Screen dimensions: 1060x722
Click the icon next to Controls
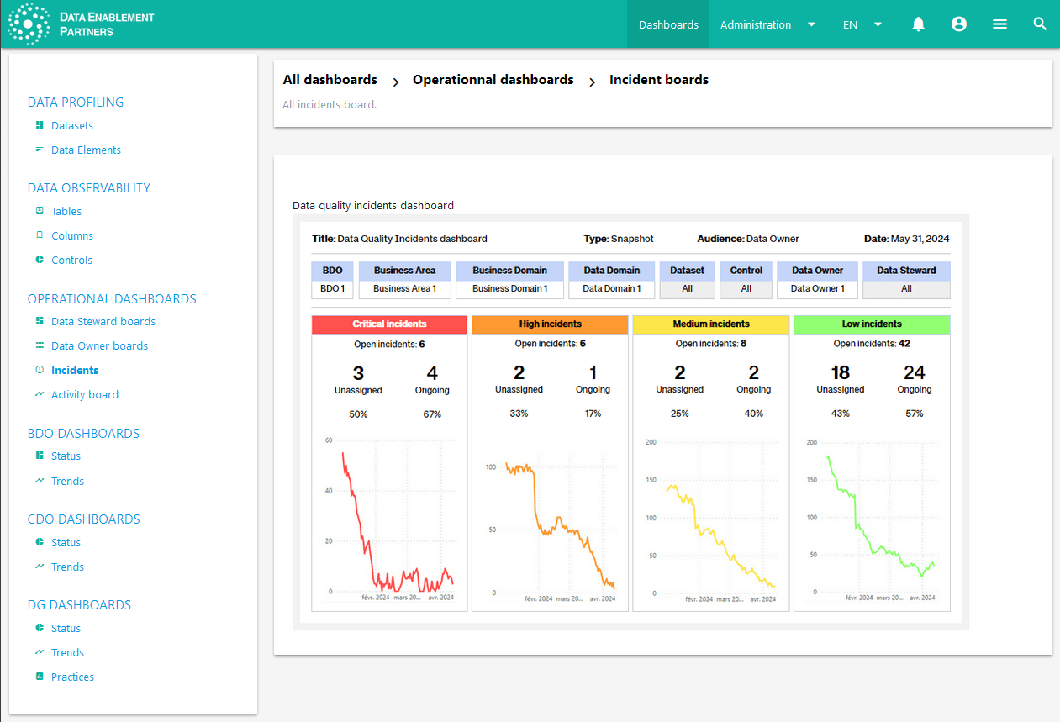(40, 260)
